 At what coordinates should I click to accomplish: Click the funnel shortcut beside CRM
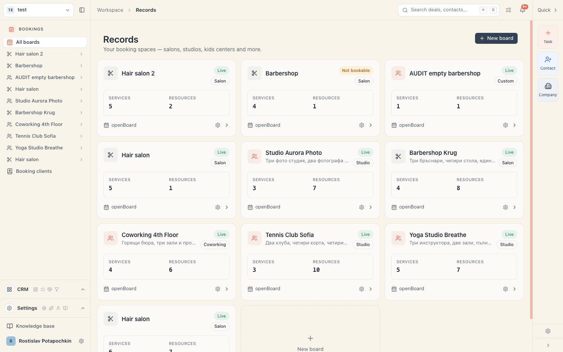pos(57,289)
